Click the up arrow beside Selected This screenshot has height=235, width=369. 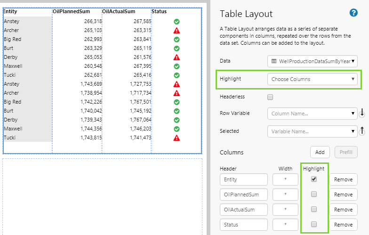tap(361, 131)
